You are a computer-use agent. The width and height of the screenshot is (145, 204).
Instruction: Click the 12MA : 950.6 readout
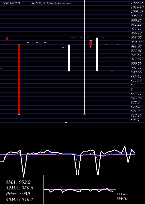pyautogui.click(x=19, y=188)
